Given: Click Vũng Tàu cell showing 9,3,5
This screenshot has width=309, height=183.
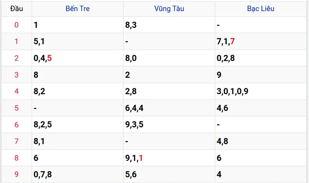Looking at the screenshot, I should click(134, 125).
